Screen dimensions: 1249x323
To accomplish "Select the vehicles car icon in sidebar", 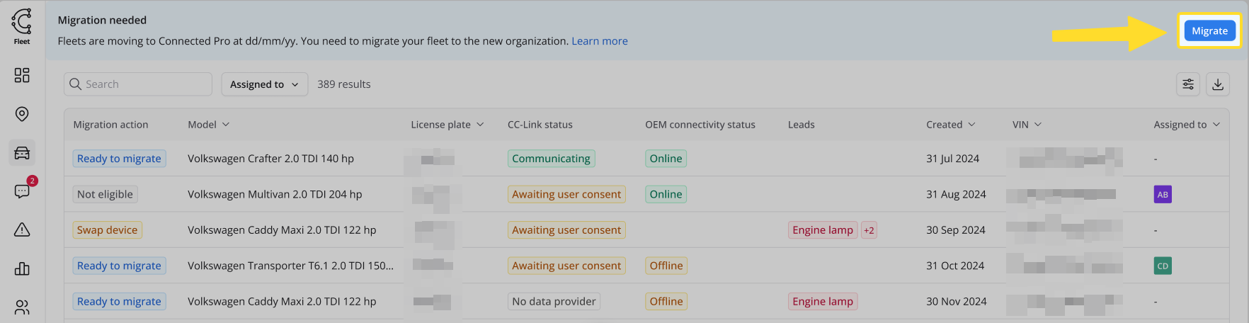I will (22, 153).
